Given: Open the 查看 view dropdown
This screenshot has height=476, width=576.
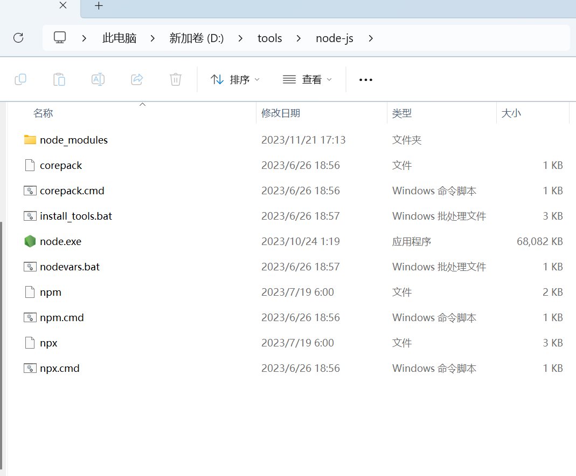Looking at the screenshot, I should 307,79.
